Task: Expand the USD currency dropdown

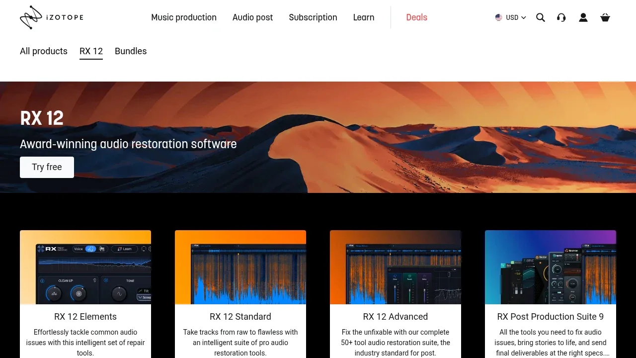Action: pos(511,17)
